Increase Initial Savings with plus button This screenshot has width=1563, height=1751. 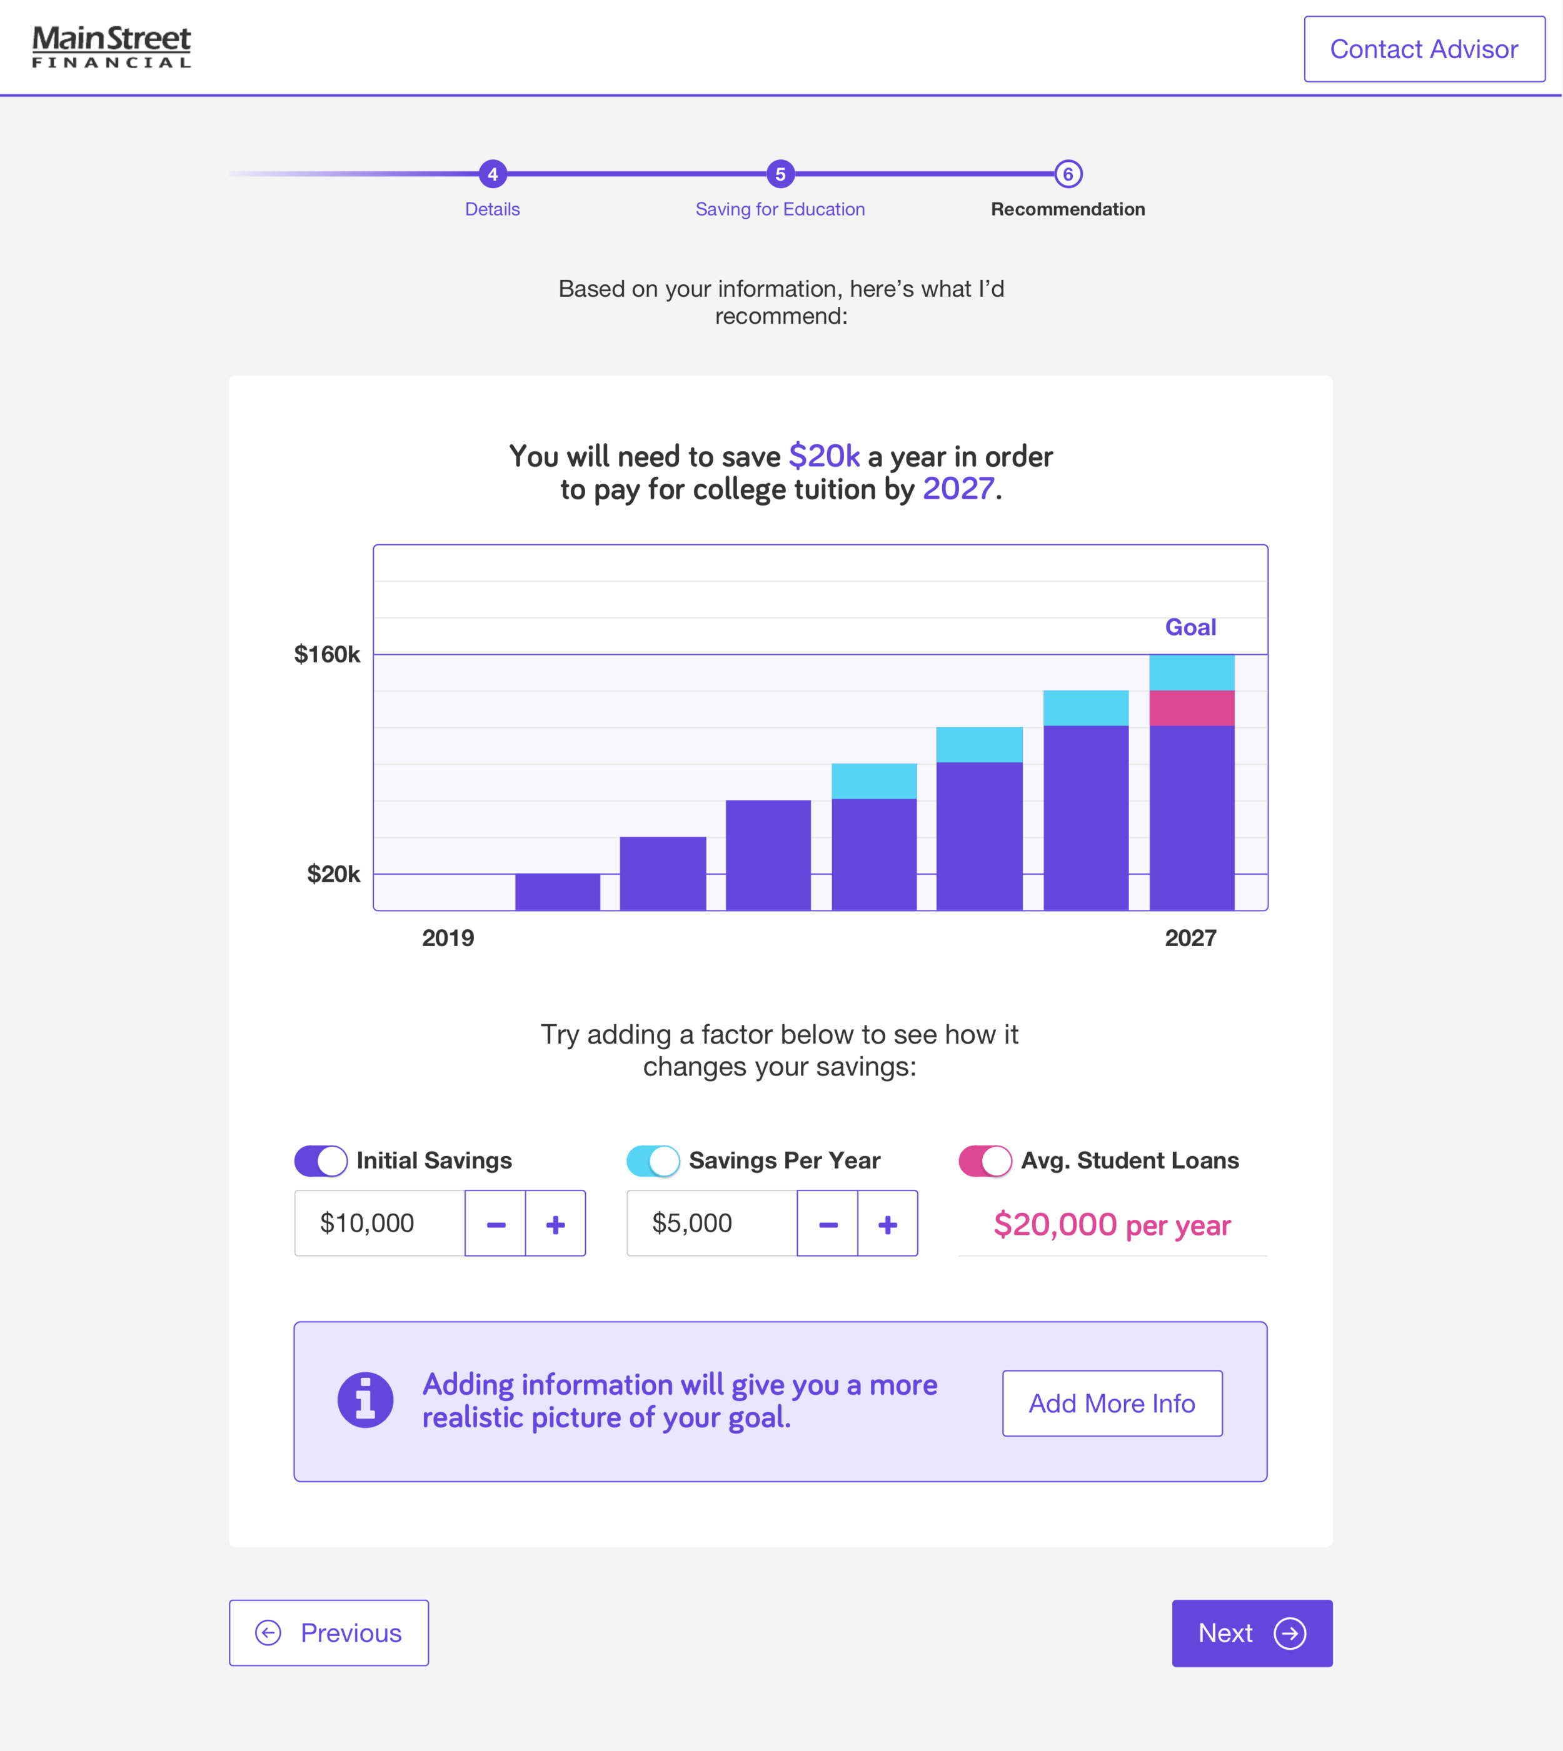[556, 1224]
